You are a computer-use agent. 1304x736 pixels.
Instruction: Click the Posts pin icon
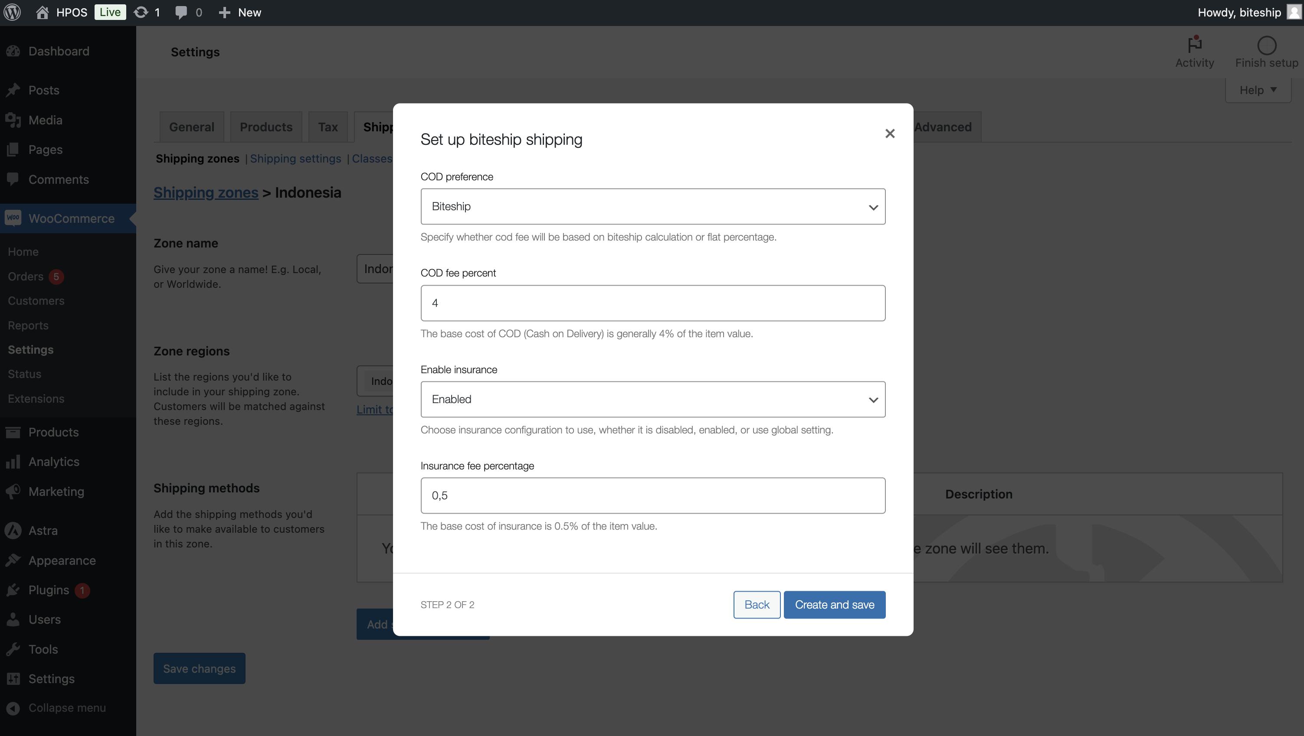[13, 90]
